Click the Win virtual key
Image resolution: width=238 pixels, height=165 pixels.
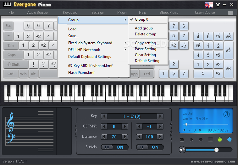click(23, 74)
